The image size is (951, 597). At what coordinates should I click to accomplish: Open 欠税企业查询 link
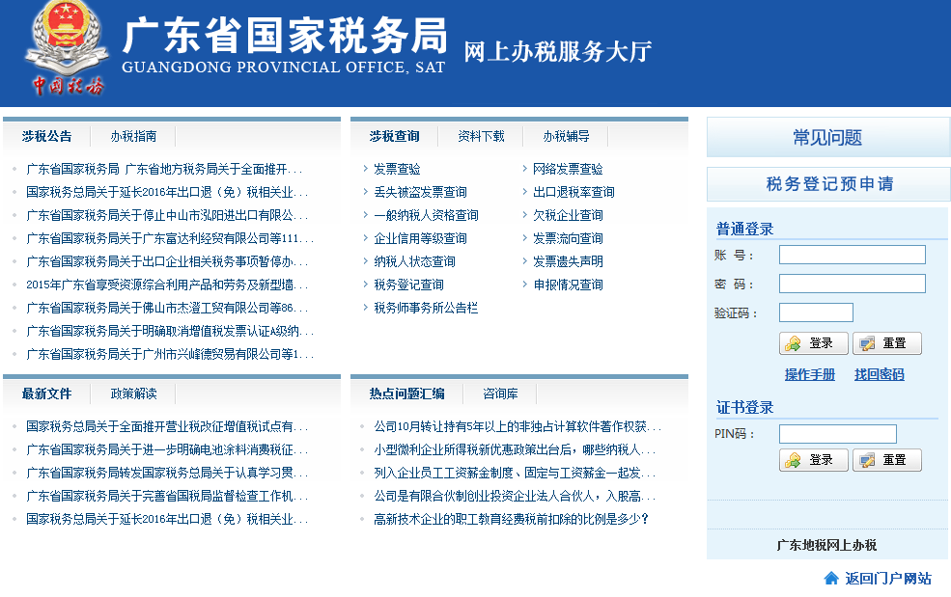pos(568,215)
